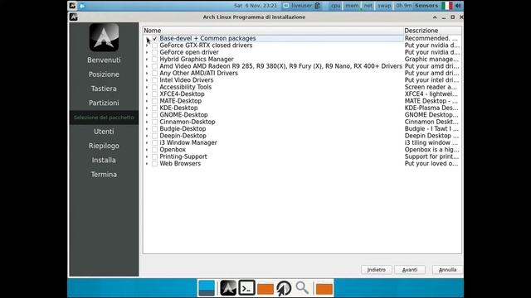Go to the Tastiera step in sidebar

(x=104, y=89)
